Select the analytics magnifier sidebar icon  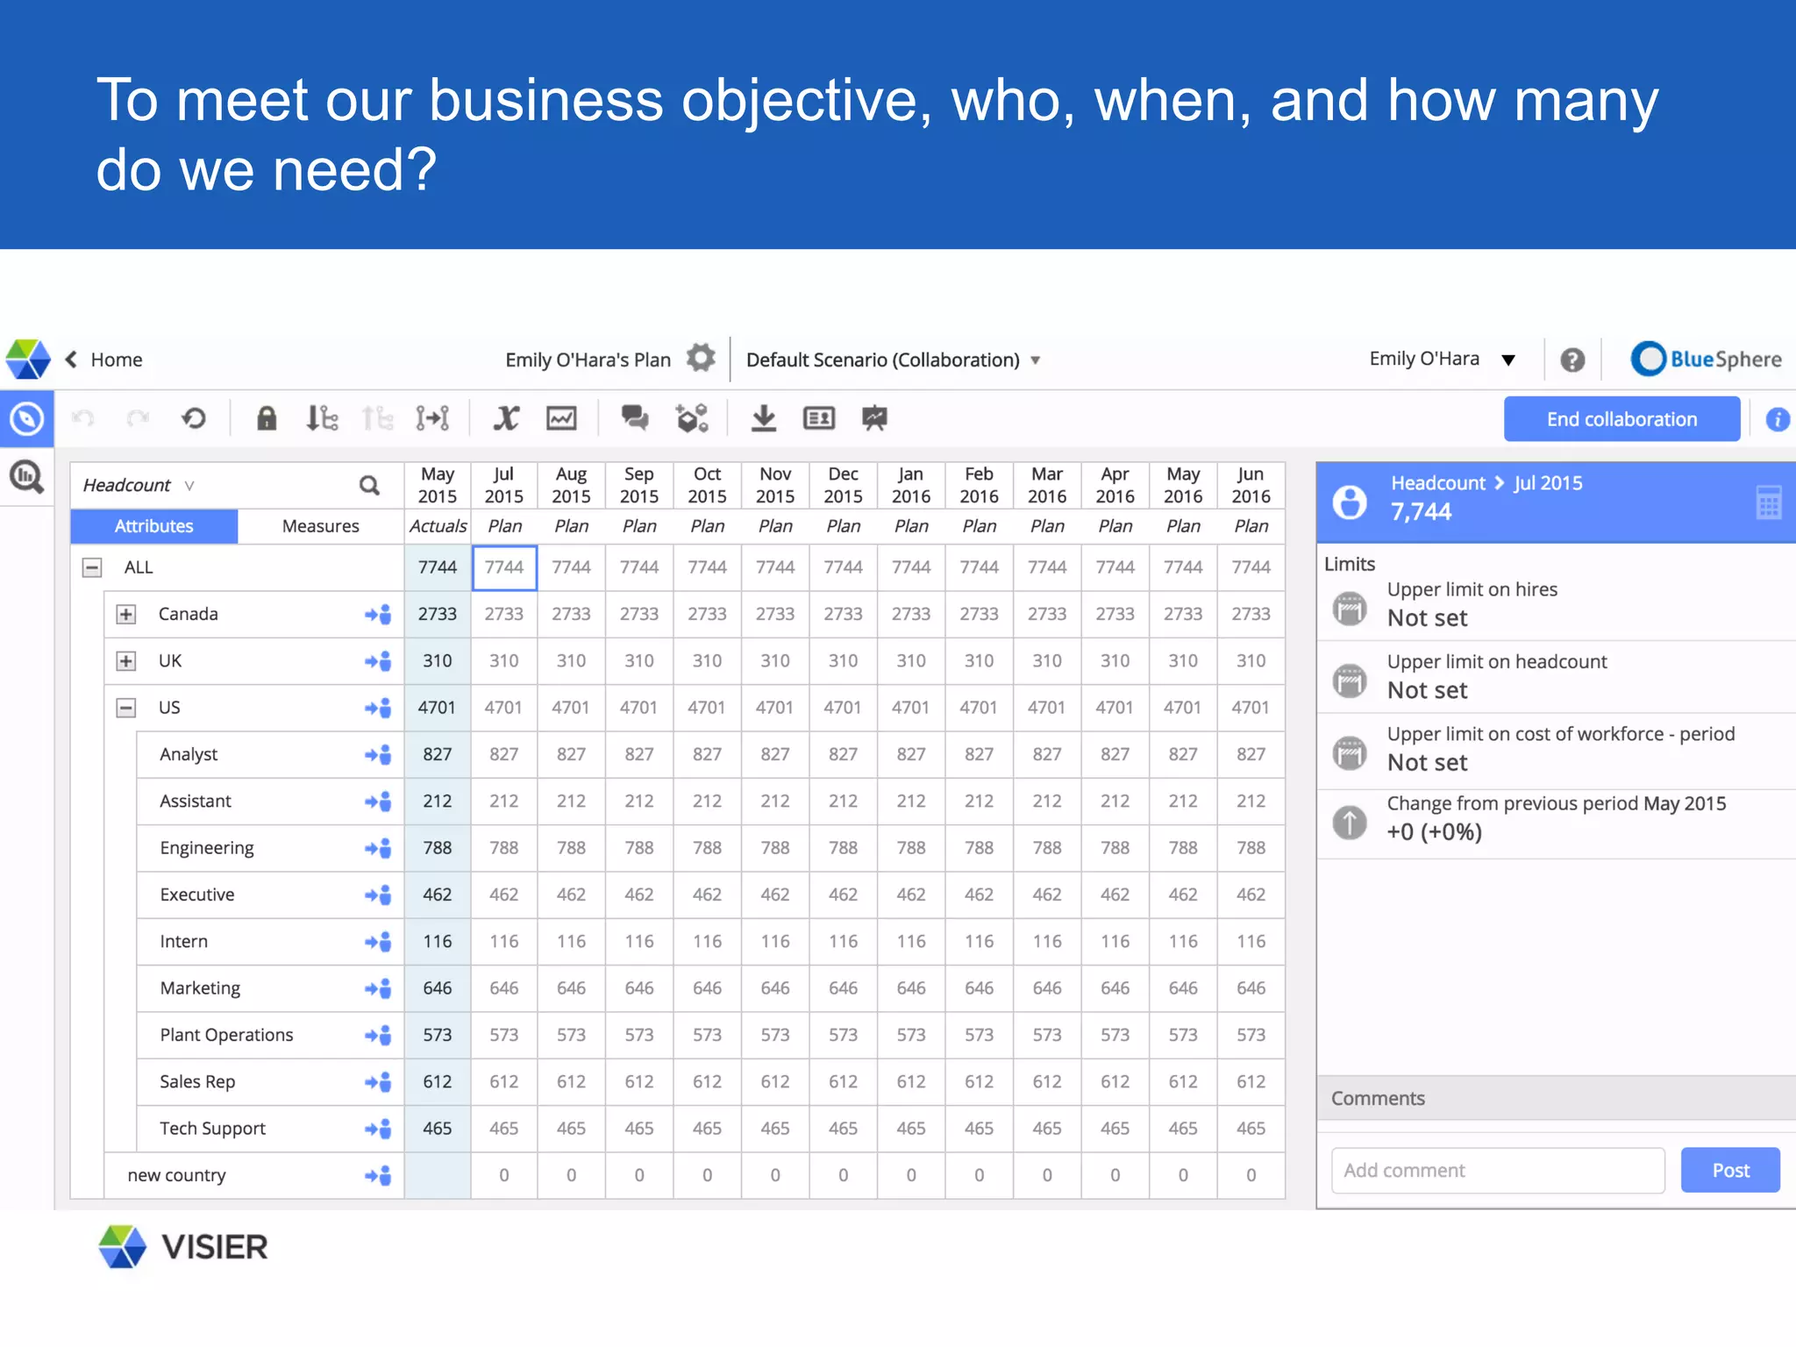(x=27, y=477)
